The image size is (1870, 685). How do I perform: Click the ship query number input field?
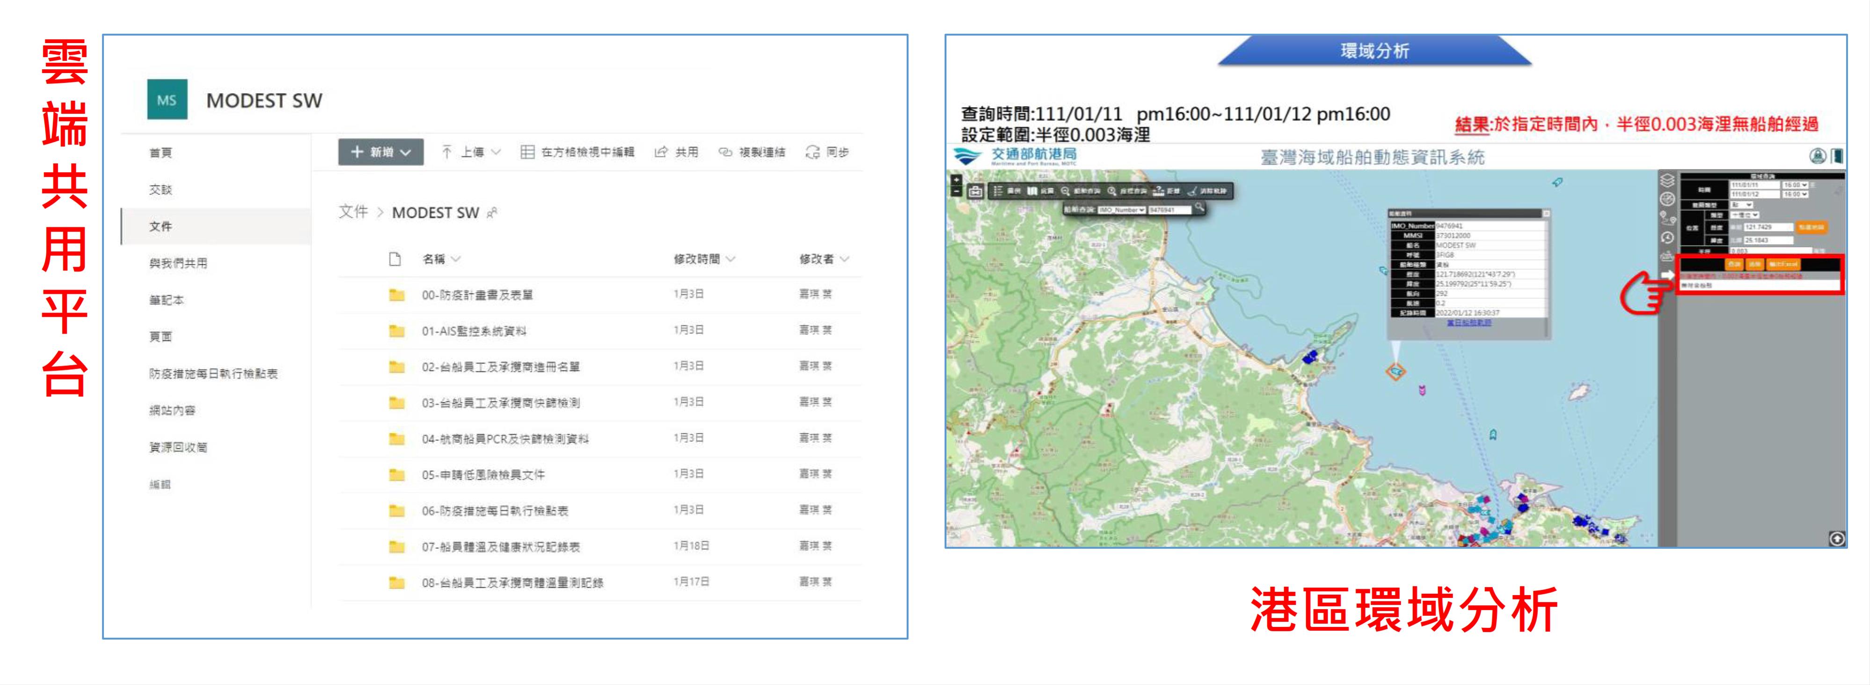[x=1169, y=210]
